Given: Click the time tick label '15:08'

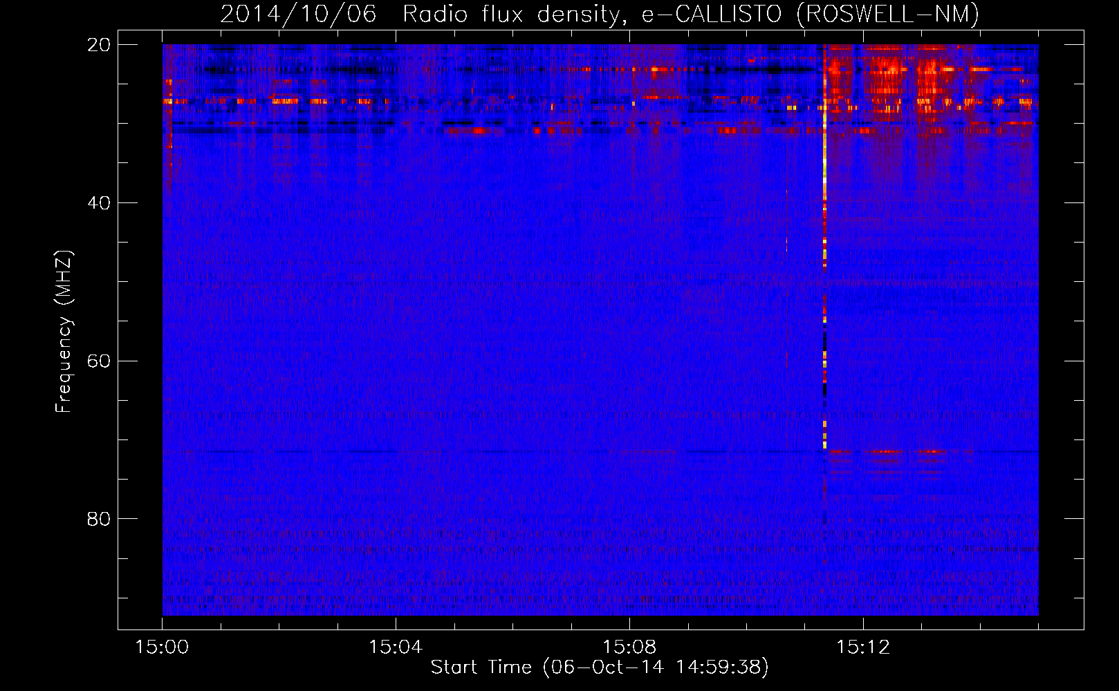Looking at the screenshot, I should tap(629, 647).
